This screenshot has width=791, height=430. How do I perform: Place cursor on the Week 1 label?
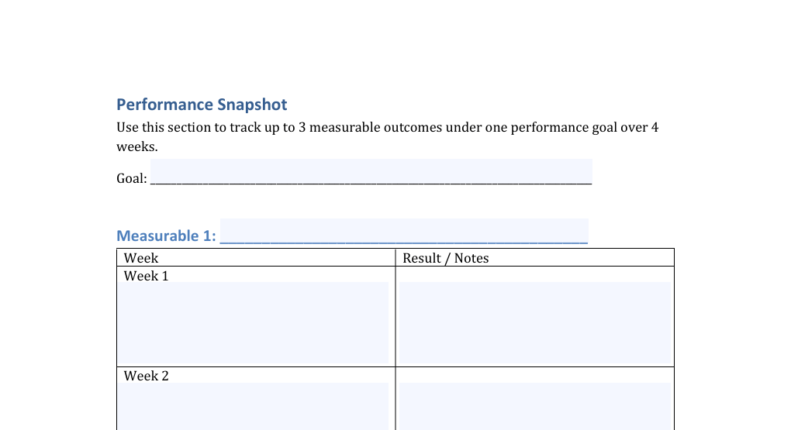(147, 276)
